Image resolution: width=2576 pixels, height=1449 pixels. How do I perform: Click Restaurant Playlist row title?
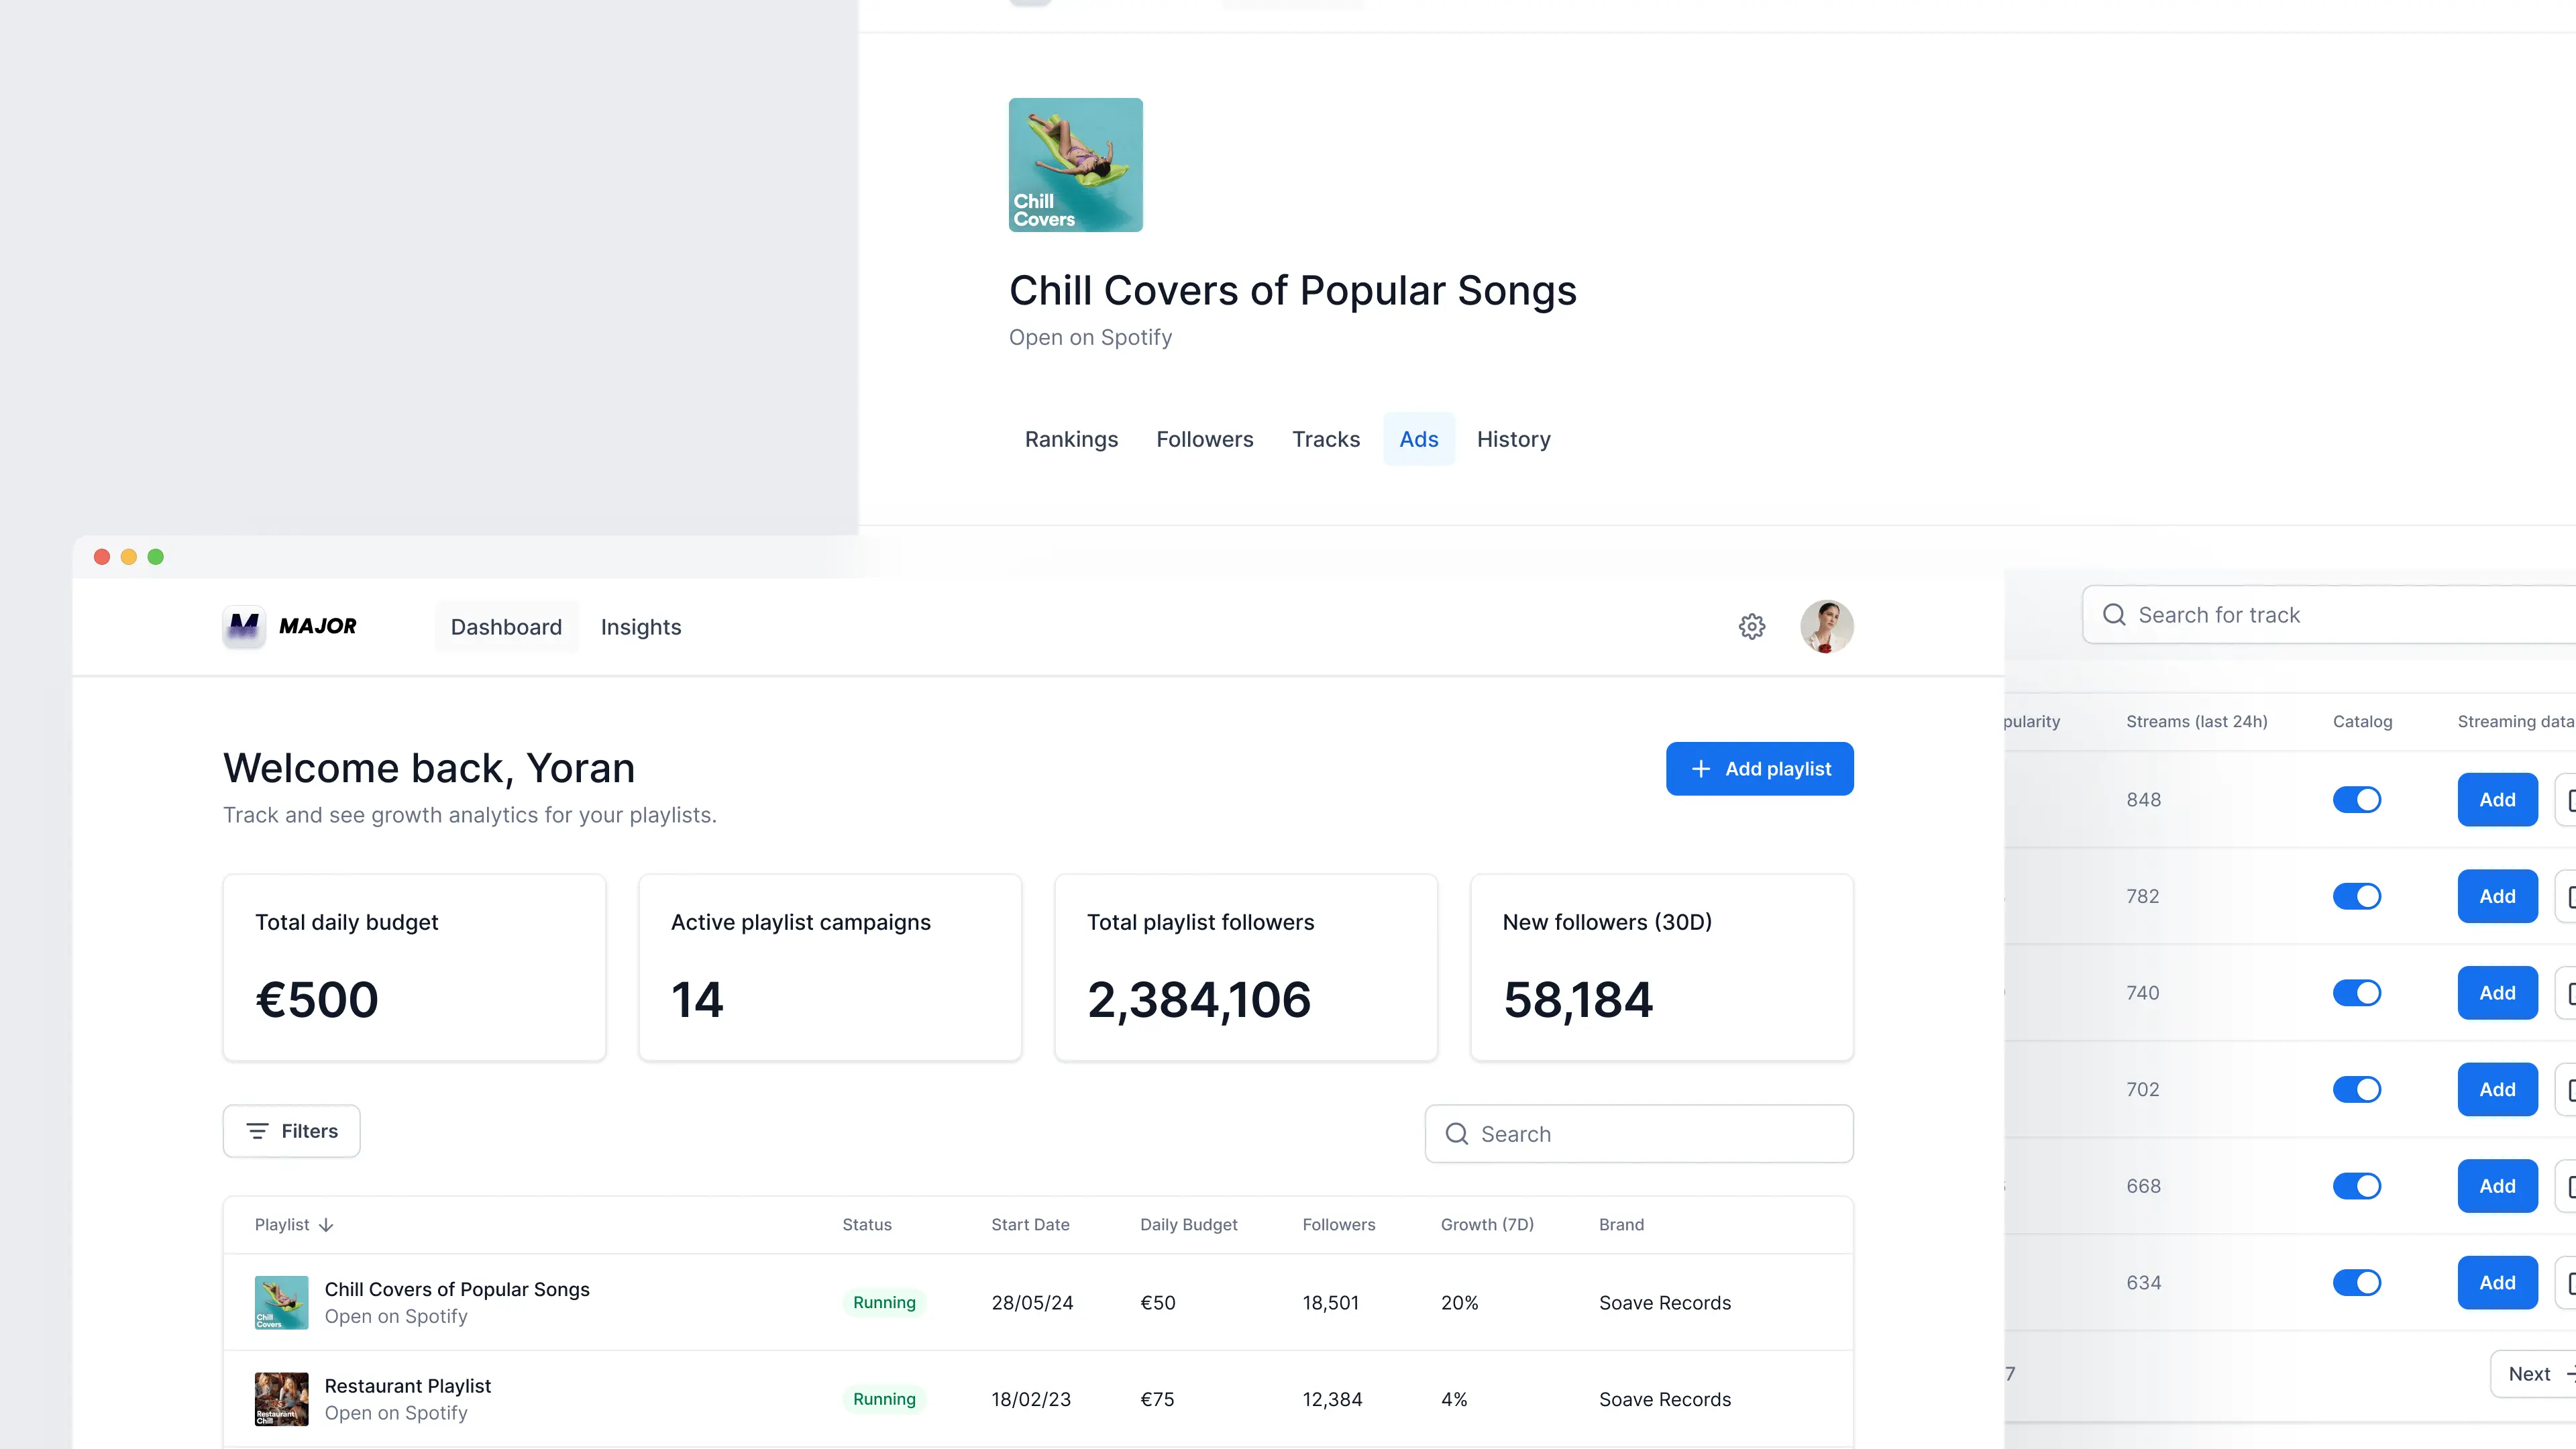[x=408, y=1386]
